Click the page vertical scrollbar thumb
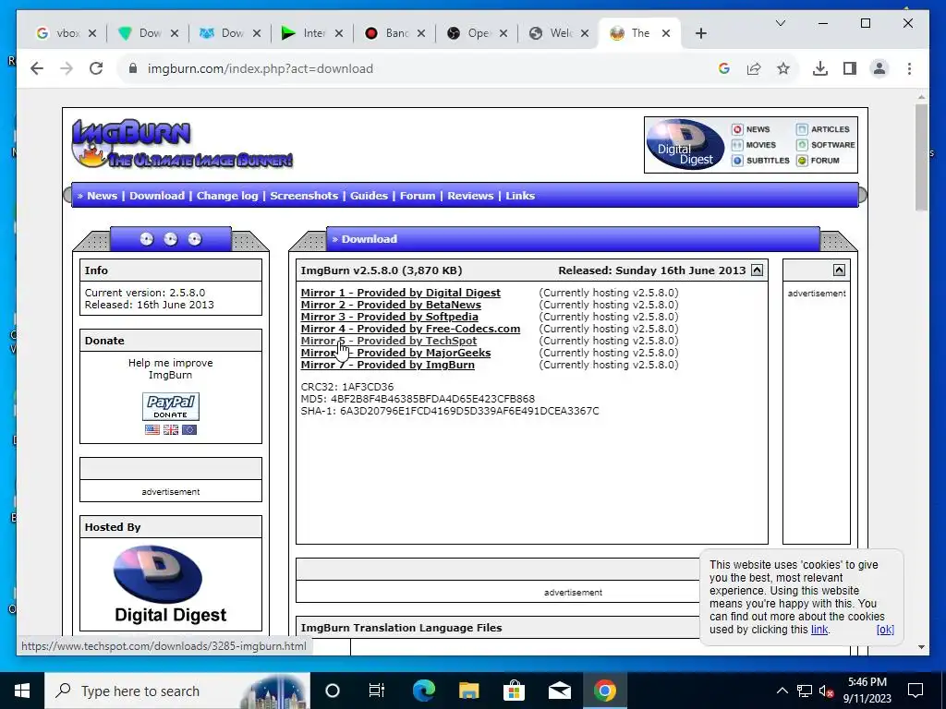The width and height of the screenshot is (946, 709). coord(921,157)
